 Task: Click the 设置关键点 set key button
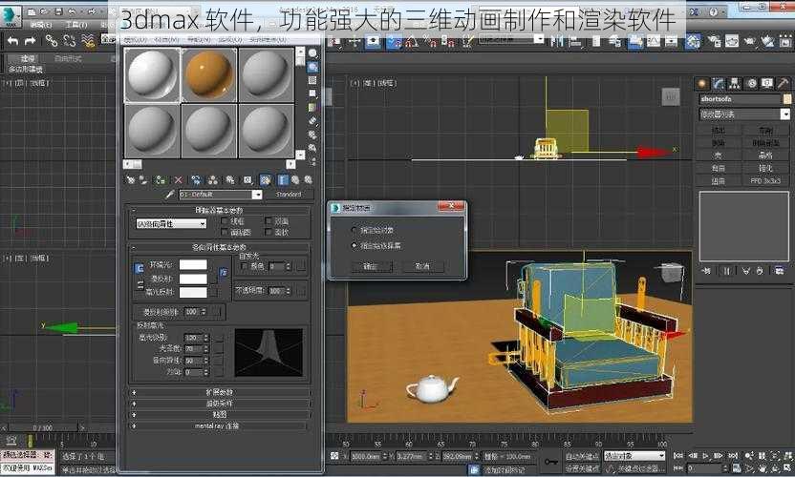(x=583, y=467)
